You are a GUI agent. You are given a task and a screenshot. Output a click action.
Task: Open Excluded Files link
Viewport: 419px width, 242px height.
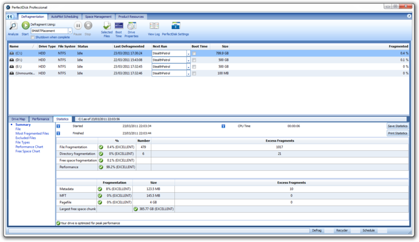(x=26, y=138)
